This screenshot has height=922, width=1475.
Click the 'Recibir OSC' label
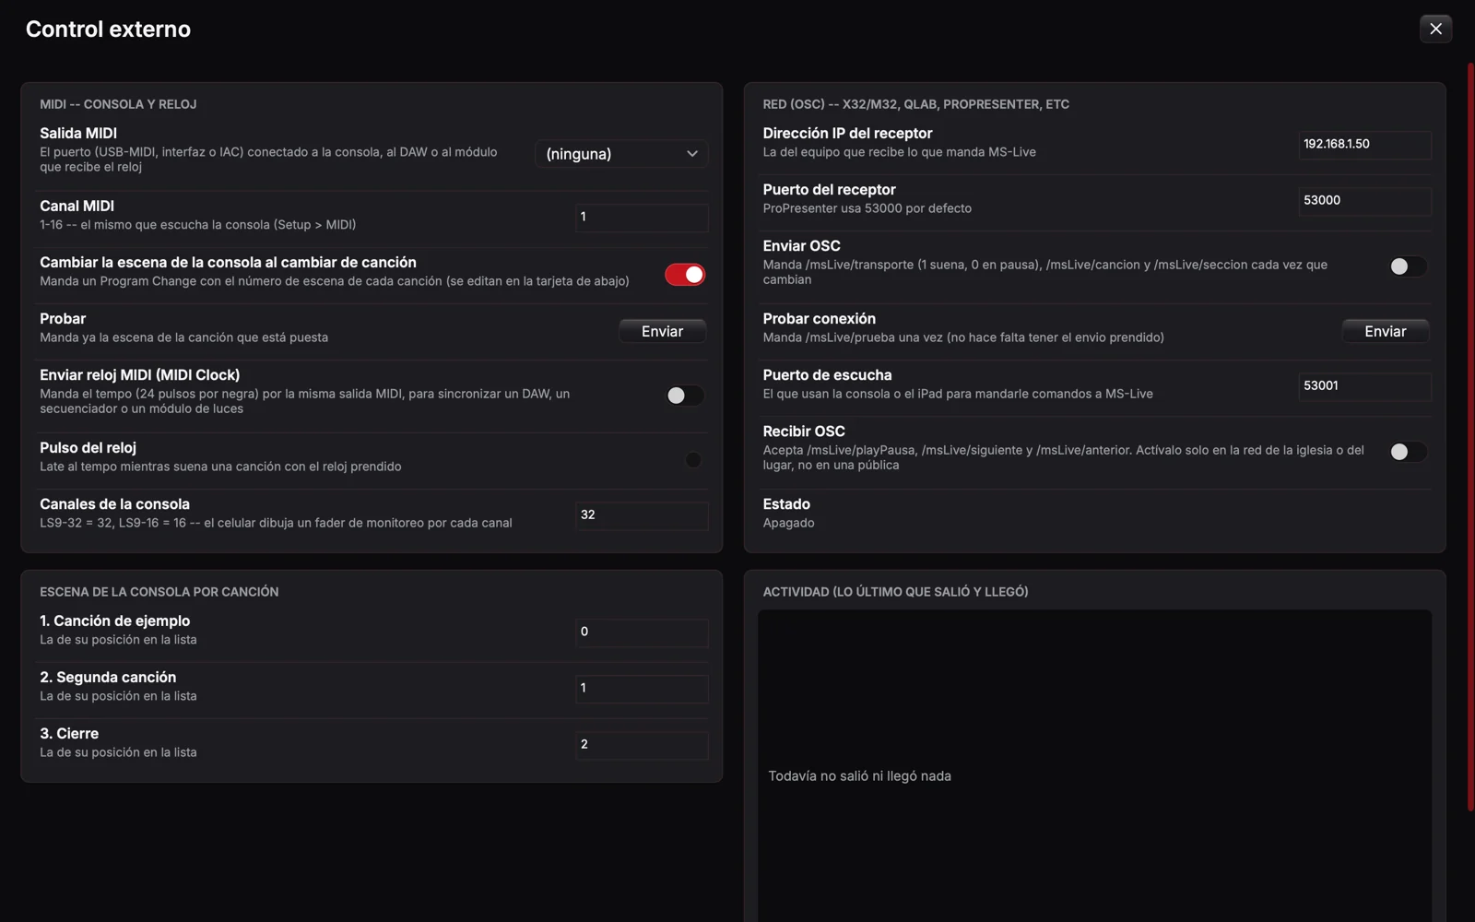coord(804,431)
